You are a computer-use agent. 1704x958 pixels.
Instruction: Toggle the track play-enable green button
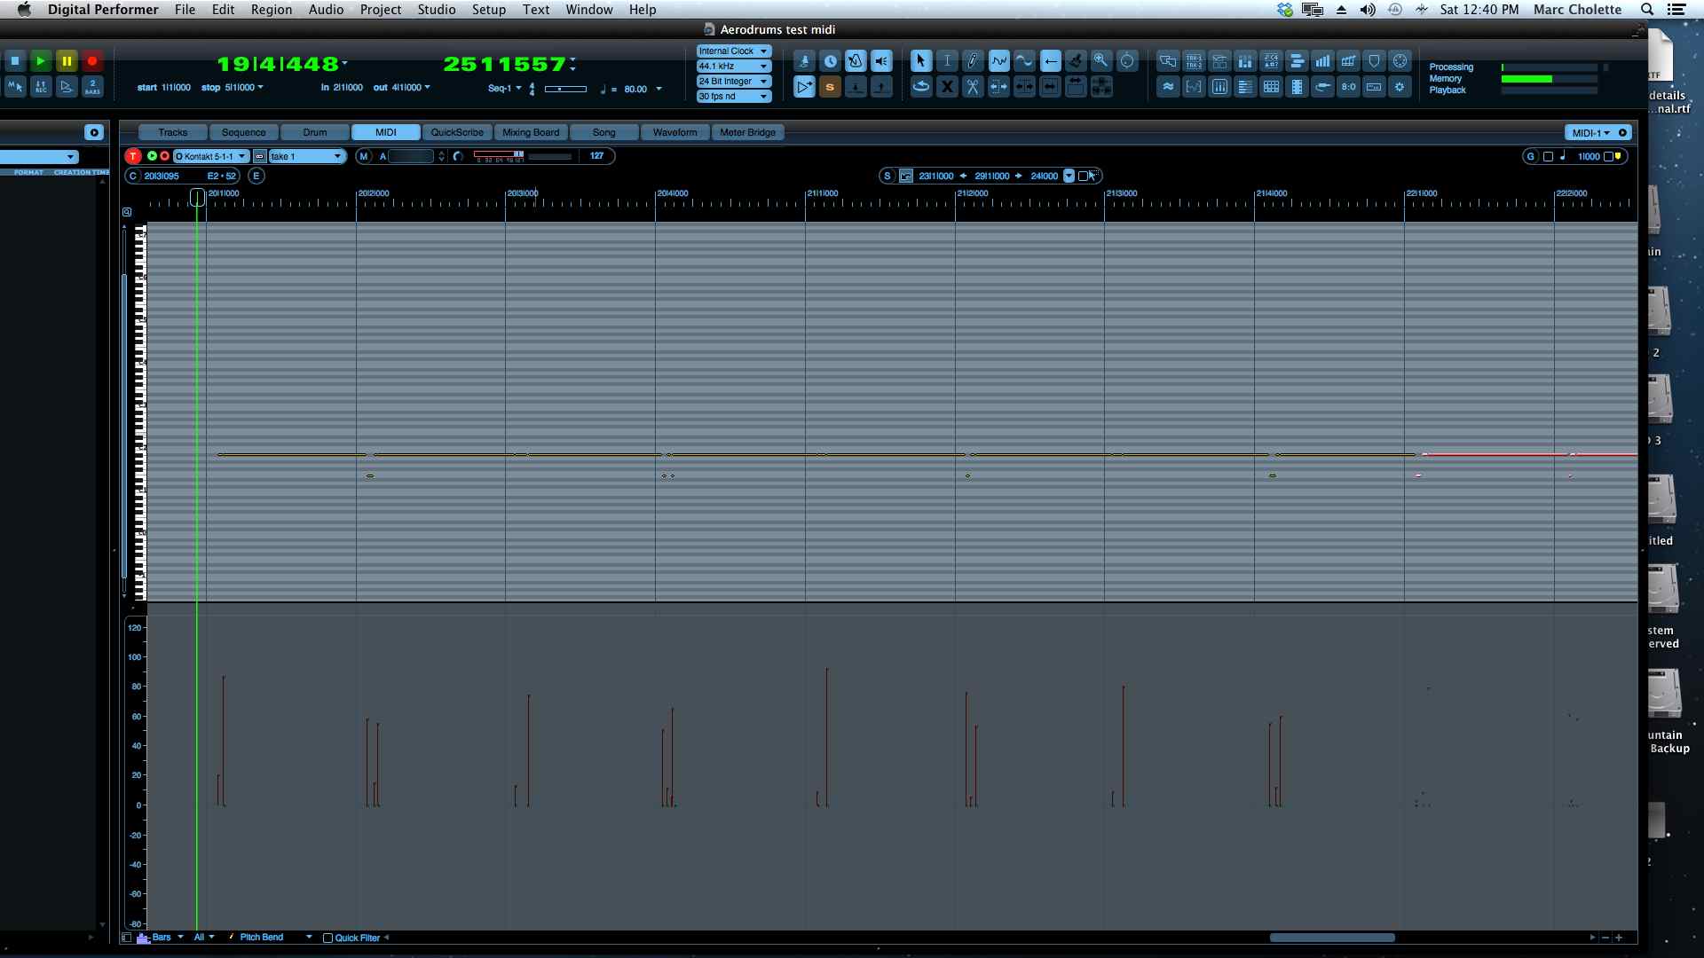(152, 156)
